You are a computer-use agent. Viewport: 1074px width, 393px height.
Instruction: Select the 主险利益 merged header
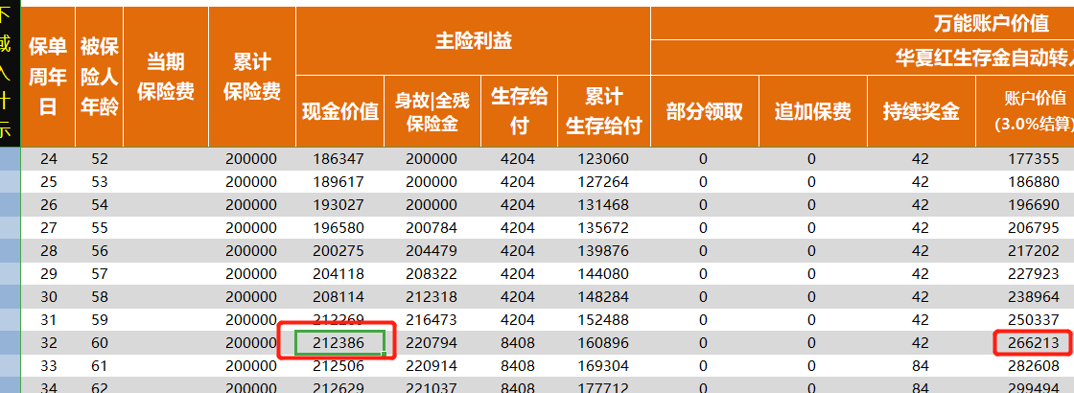pos(474,40)
